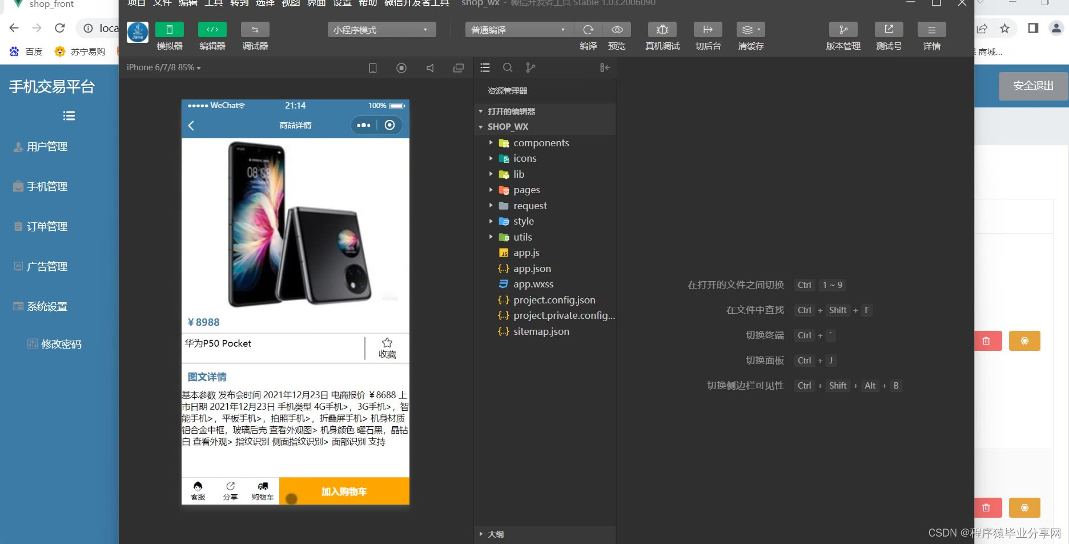Open the 小程序模式 mode dropdown
The image size is (1069, 544).
click(381, 30)
